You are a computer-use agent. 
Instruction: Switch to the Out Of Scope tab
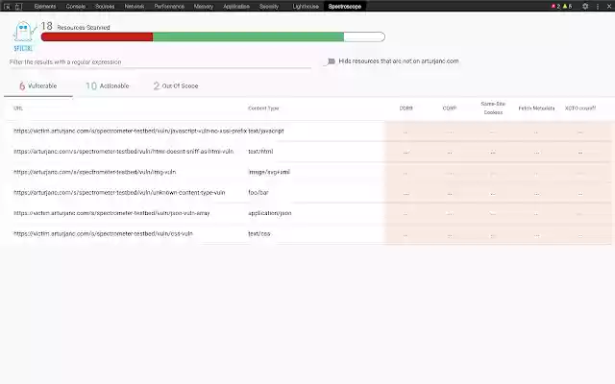(176, 85)
